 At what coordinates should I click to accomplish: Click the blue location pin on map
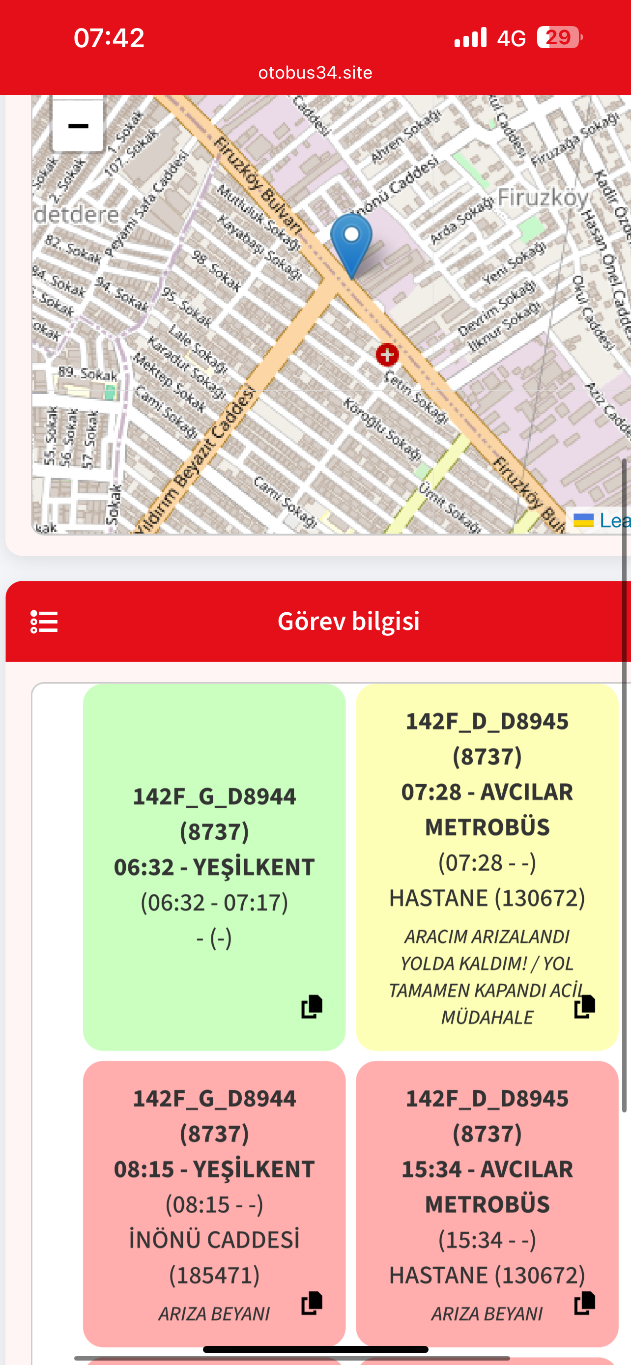351,246
